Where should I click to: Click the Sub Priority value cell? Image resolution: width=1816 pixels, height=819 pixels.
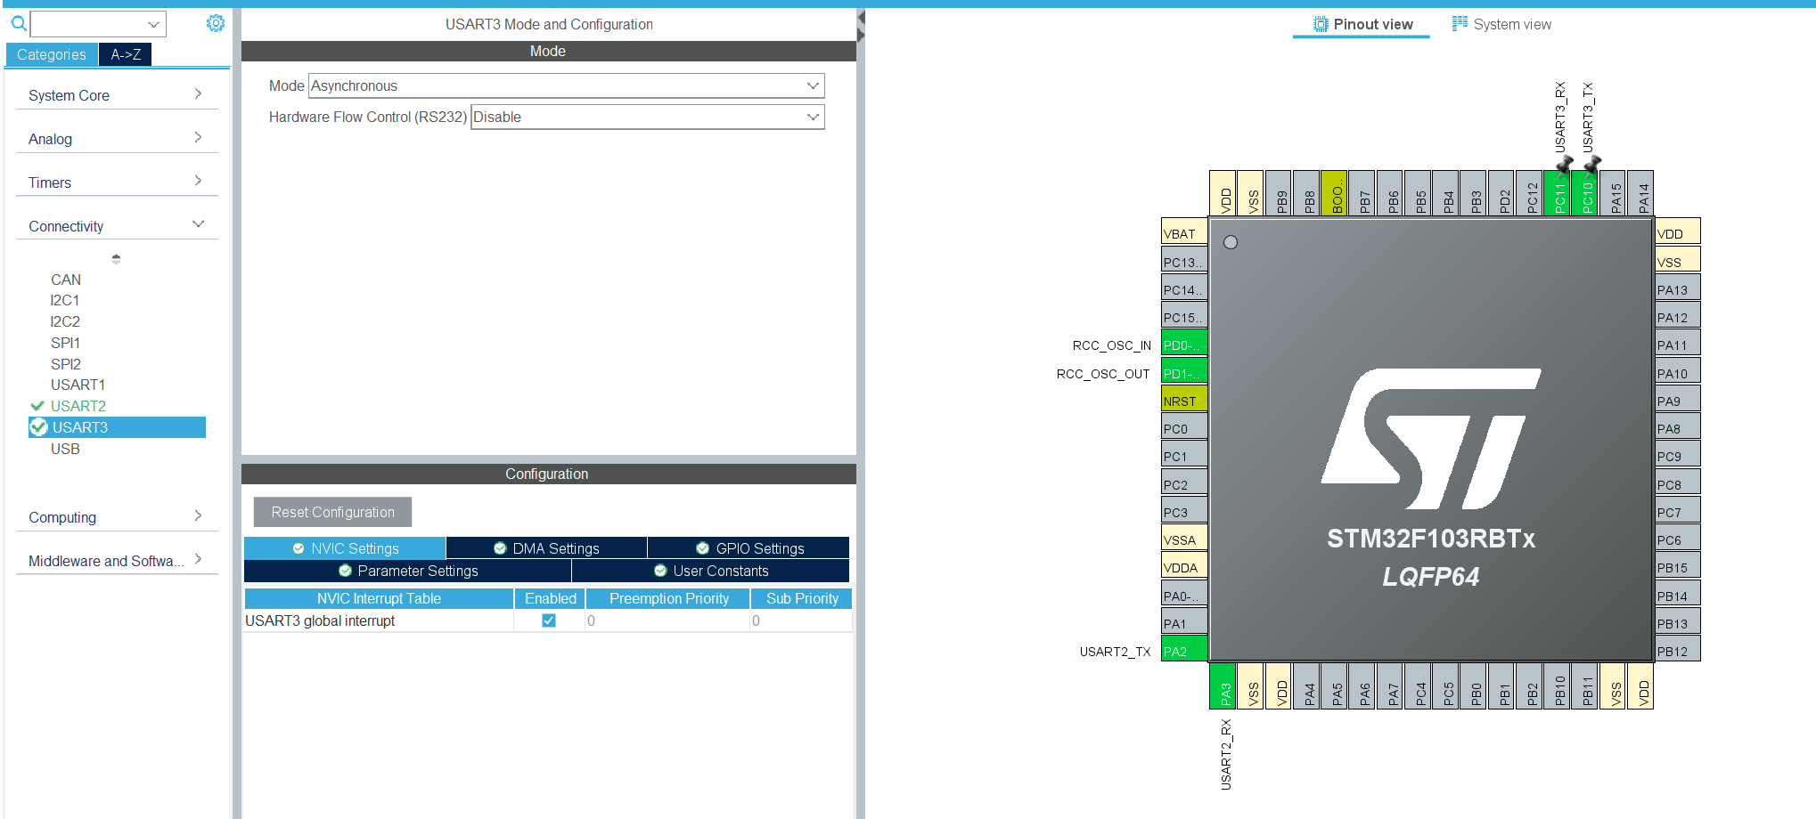coord(801,620)
